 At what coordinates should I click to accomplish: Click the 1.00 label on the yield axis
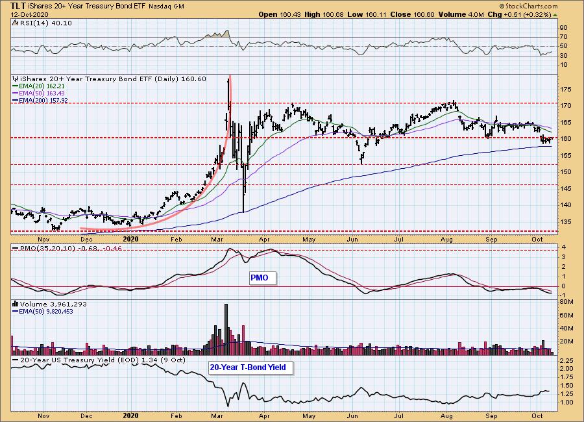click(x=566, y=403)
